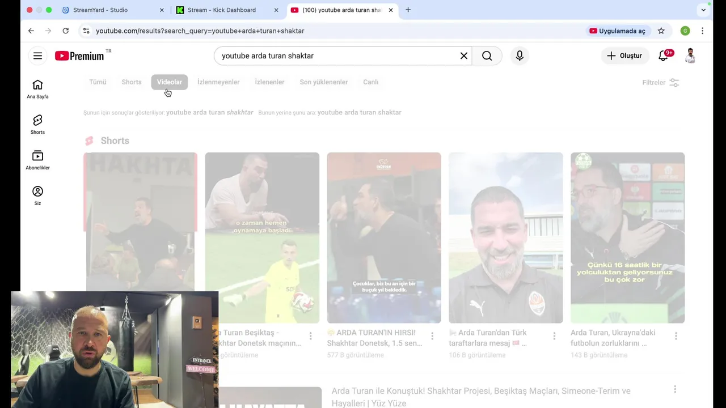This screenshot has height=408, width=726.
Task: View site information icon in address bar
Action: (86, 31)
